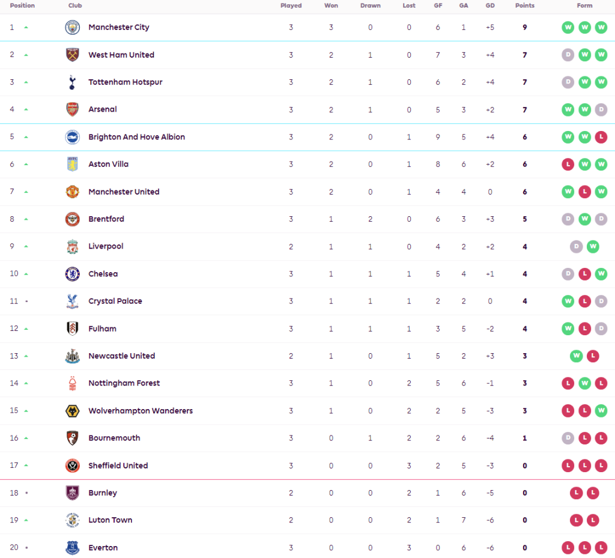615x558 pixels.
Task: Click the Manchester City club crest
Action: click(72, 28)
